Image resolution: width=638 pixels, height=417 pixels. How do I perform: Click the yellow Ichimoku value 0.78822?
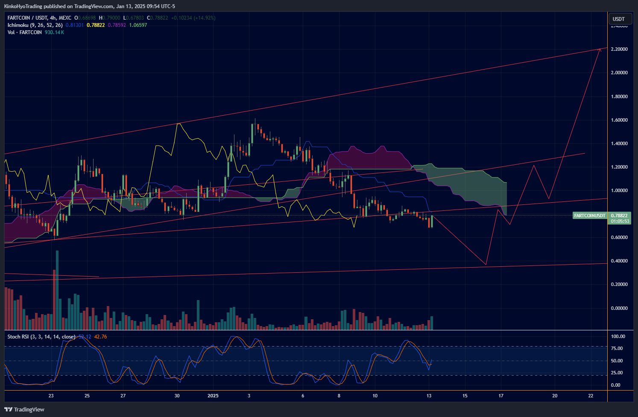coord(96,25)
